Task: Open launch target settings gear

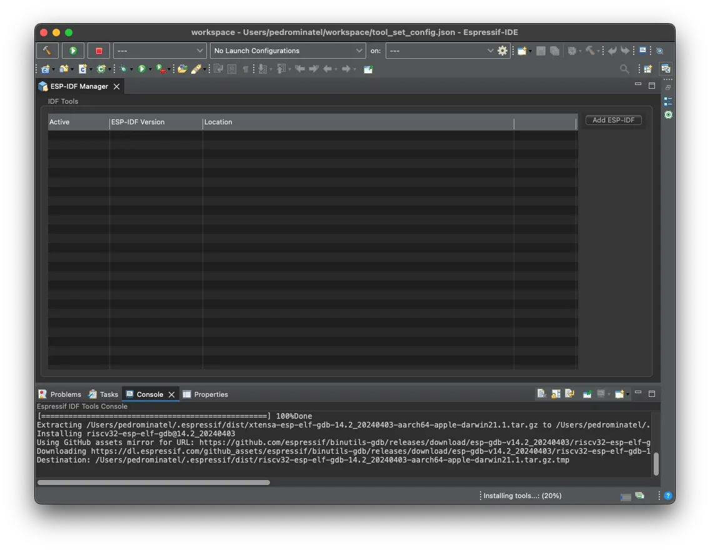Action: [x=502, y=51]
